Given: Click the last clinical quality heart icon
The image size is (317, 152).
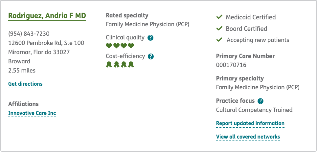Looking at the screenshot, I should [x=131, y=46].
